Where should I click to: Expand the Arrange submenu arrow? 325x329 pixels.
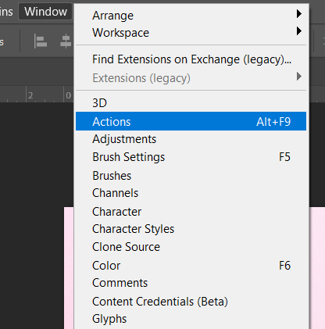[299, 14]
